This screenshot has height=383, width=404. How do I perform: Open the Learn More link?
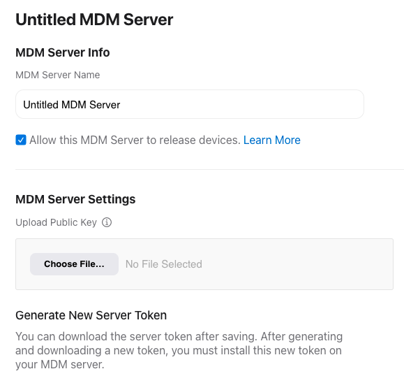tap(272, 140)
